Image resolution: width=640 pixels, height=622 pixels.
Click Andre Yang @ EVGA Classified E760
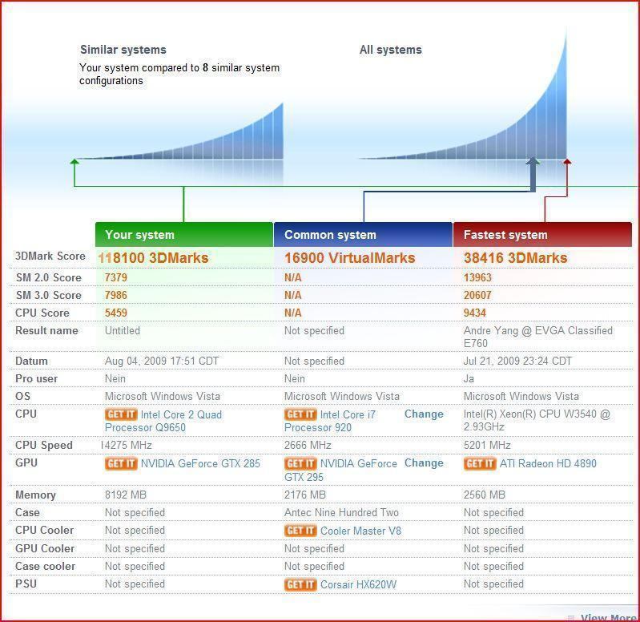coord(538,337)
